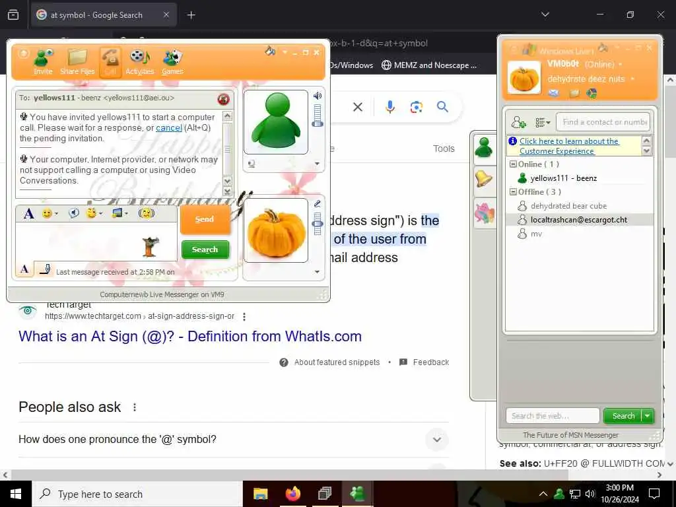The height and width of the screenshot is (507, 676).
Task: Select the colorful butterfly tab in sidebar
Action: (x=484, y=213)
